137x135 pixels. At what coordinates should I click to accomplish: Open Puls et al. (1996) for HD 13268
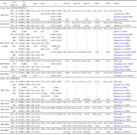tap(120, 88)
